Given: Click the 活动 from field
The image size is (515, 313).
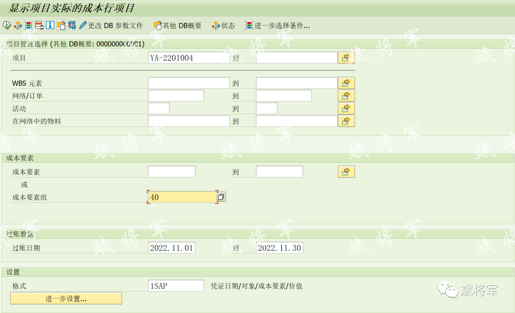Looking at the screenshot, I should (x=159, y=108).
